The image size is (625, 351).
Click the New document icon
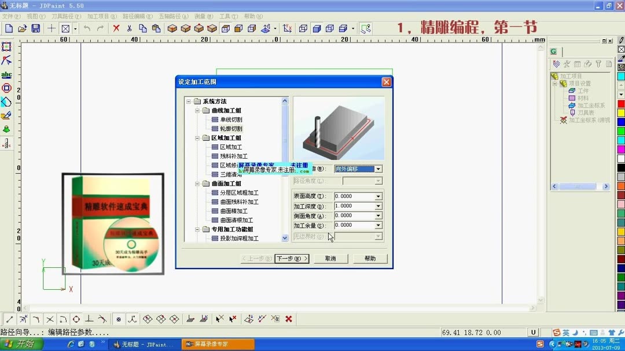[9, 28]
